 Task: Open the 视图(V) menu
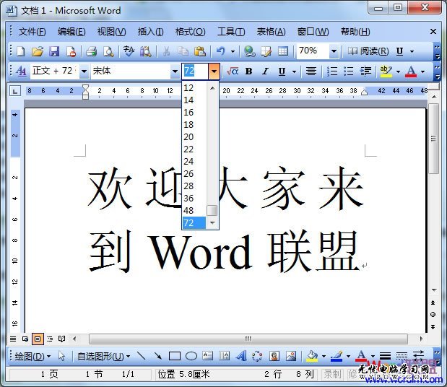point(111,32)
